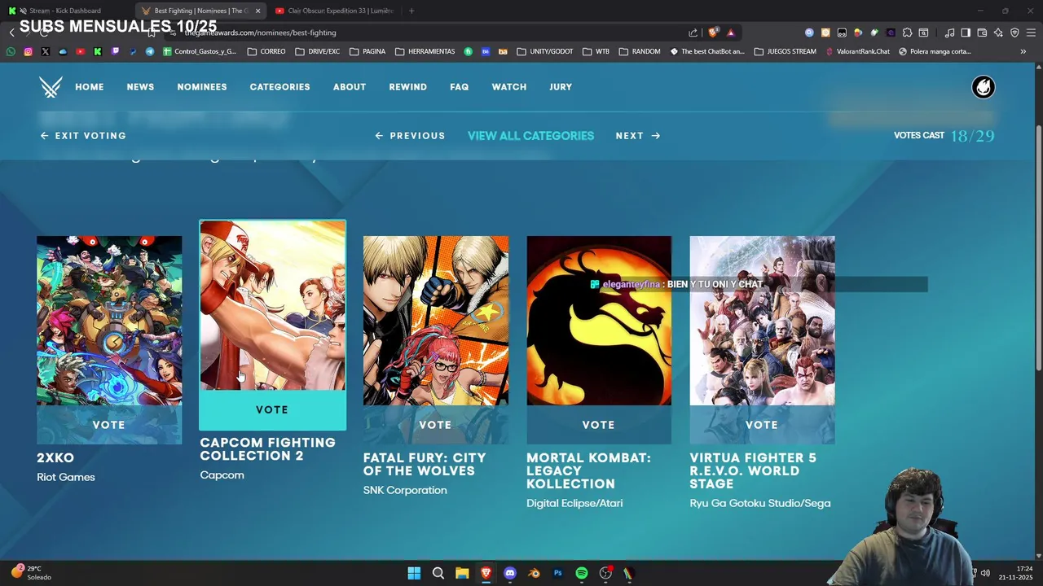Open the HERRAMIENTAS bookmarks folder

pyautogui.click(x=425, y=51)
